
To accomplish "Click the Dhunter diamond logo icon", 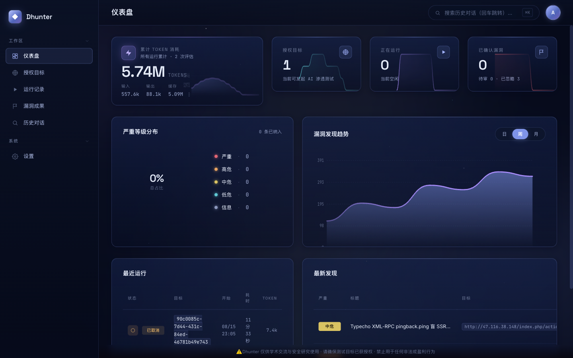I will [x=15, y=17].
